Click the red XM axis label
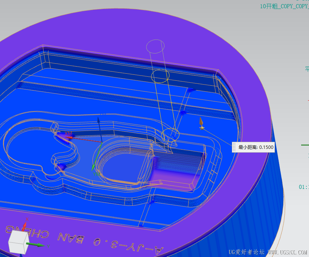309x257 pixels. tap(68, 134)
